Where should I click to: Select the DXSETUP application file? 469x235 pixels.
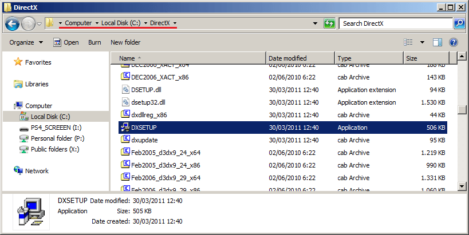[283, 128]
